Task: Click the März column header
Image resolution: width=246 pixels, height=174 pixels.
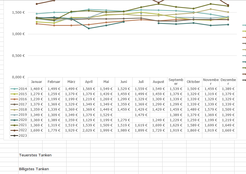Action: click(x=71, y=82)
